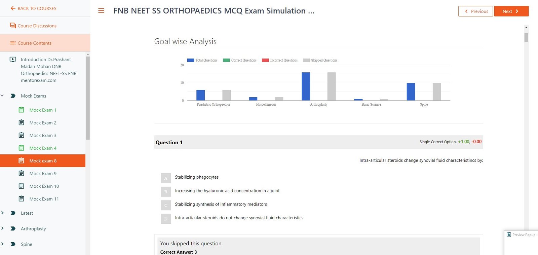Click the Mock Exam 4 clipboard icon

pos(22,148)
